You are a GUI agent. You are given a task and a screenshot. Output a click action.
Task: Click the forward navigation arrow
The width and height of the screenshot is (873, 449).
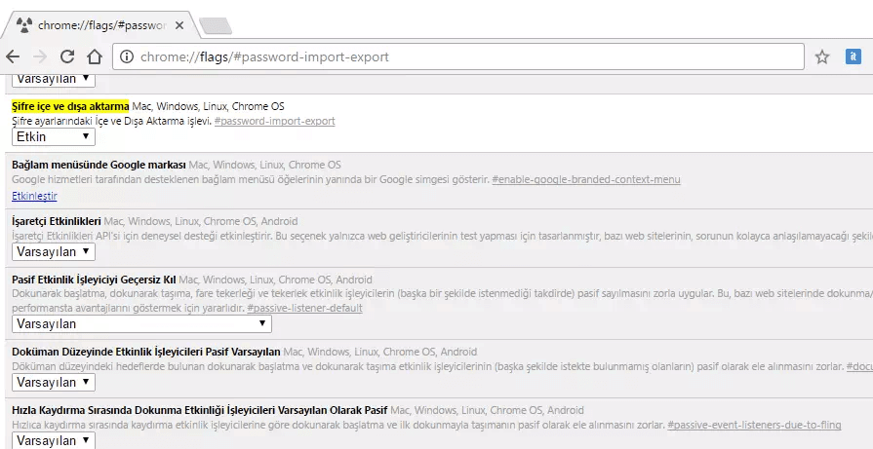click(x=40, y=56)
